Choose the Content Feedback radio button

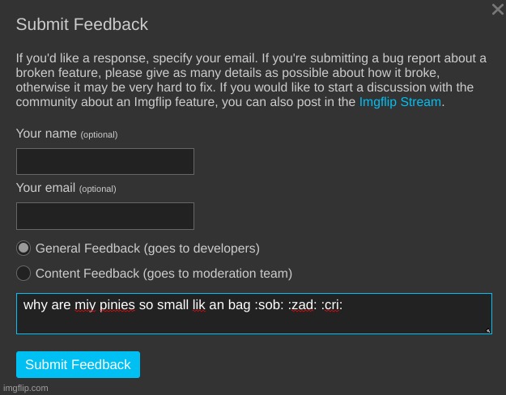(x=23, y=274)
